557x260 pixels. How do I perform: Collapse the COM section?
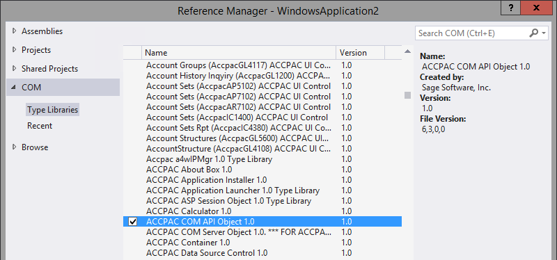coord(14,88)
